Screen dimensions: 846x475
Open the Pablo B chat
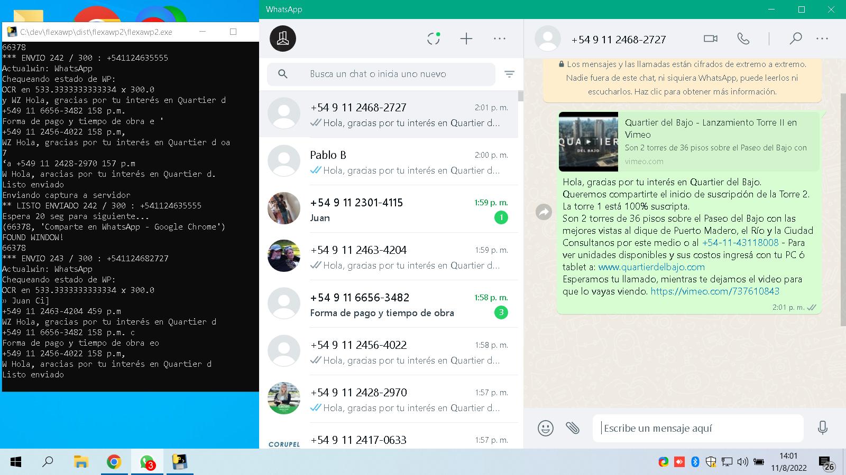click(389, 161)
